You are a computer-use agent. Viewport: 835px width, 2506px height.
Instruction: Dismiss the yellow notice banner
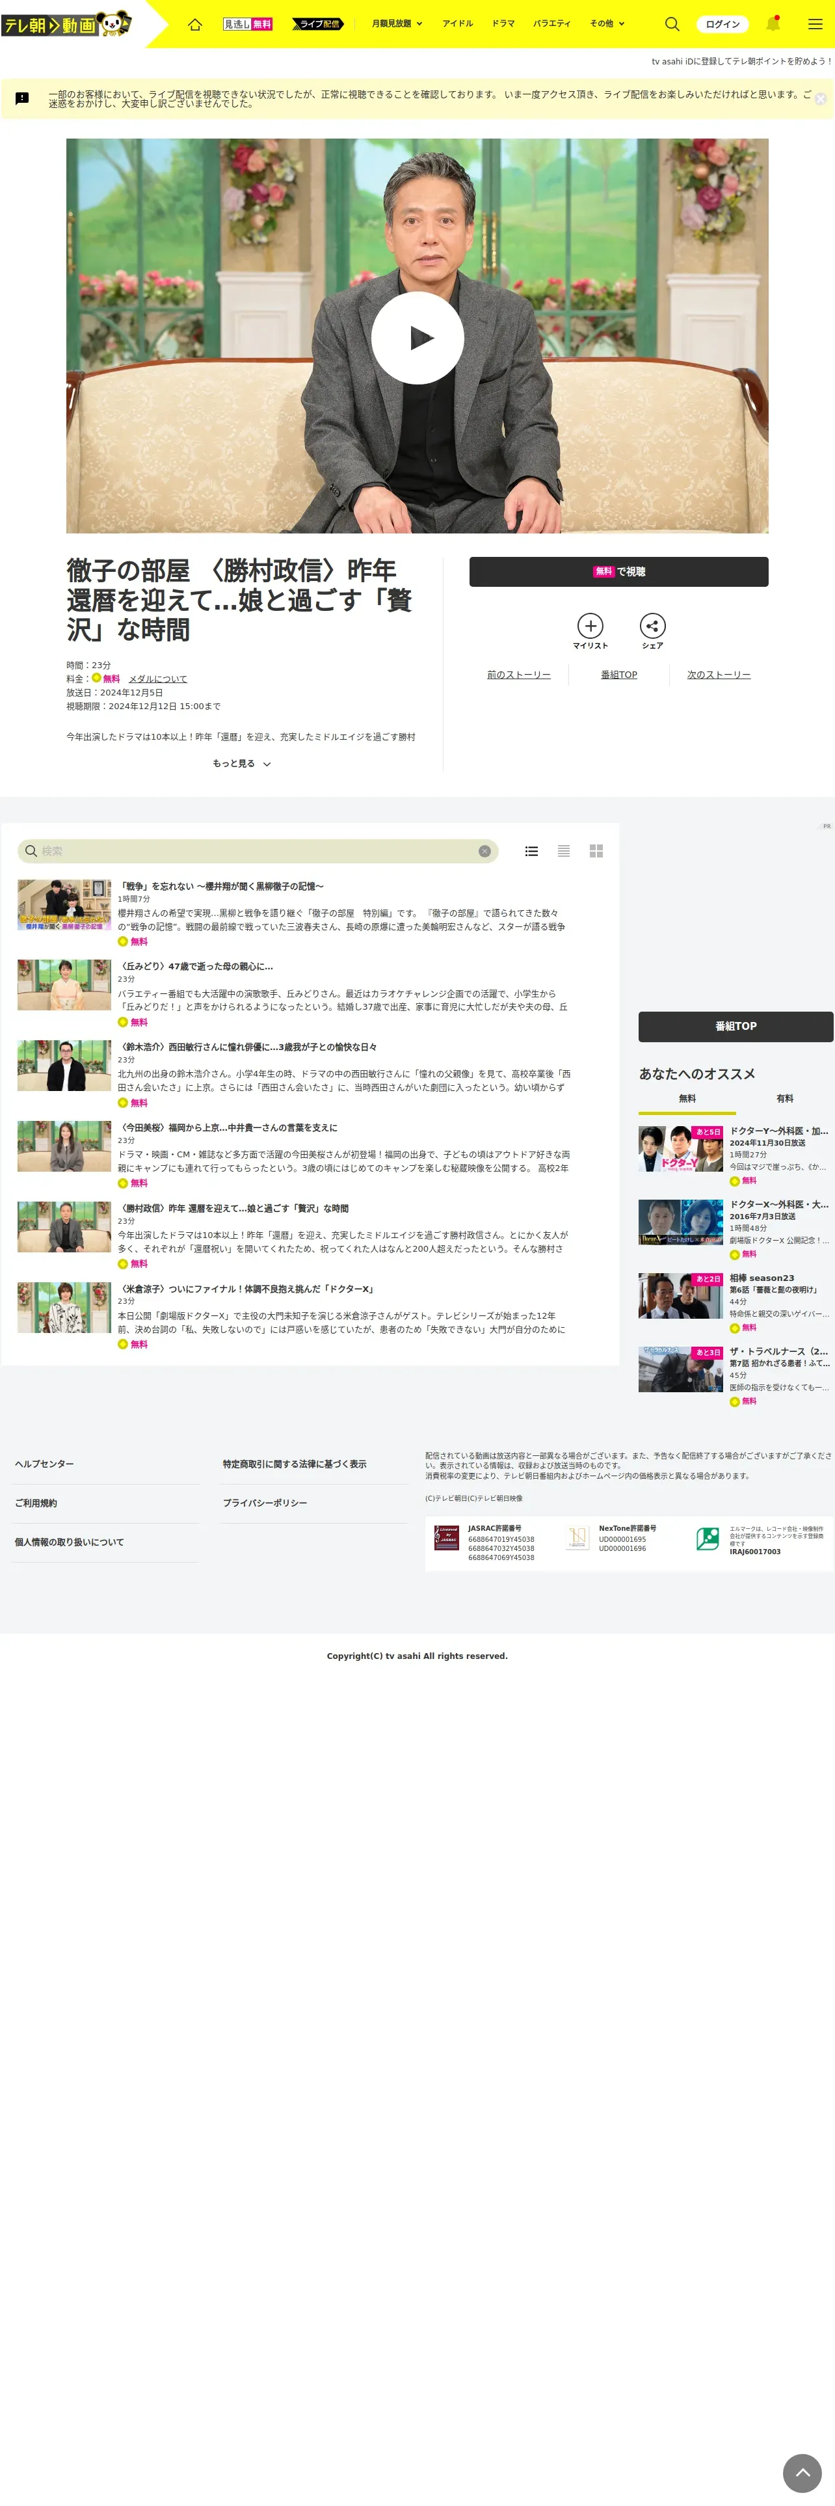(821, 98)
